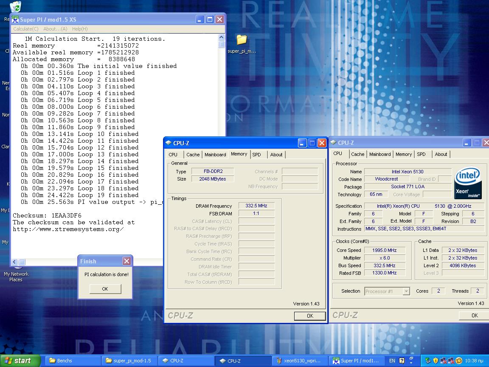Viewport: 489px width, 367px height.
Task: Select About tab in Memory CPU-Z window
Action: [x=276, y=155]
